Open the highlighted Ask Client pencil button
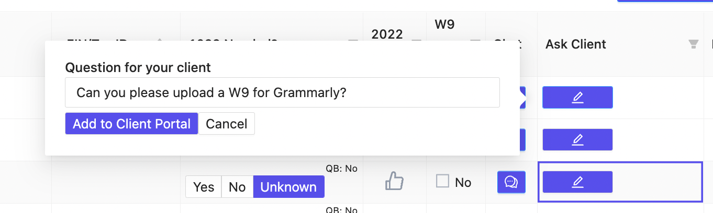Viewport: 713px width, 213px height. pyautogui.click(x=577, y=182)
